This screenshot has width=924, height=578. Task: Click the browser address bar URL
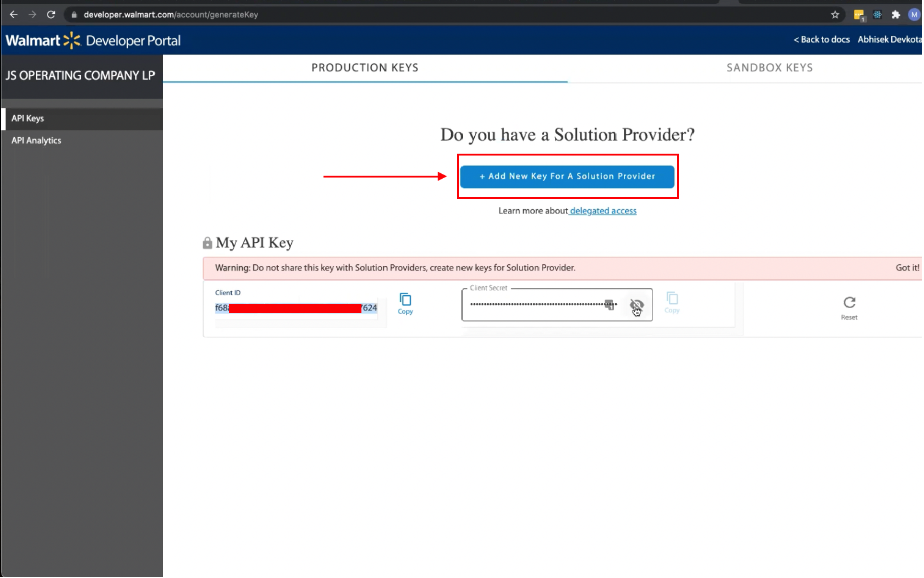point(171,15)
